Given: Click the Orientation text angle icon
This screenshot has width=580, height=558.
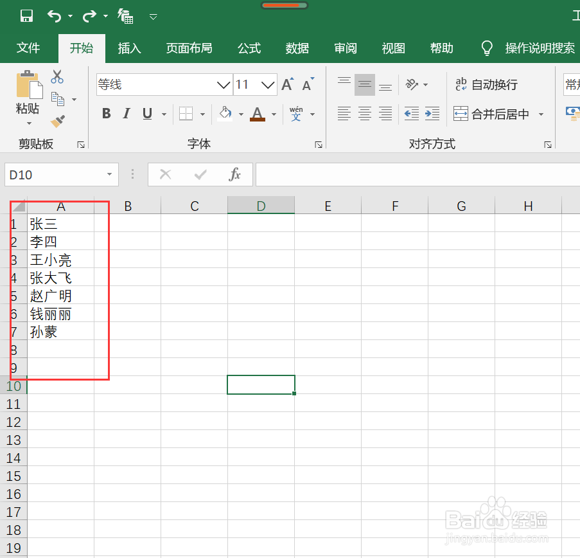Looking at the screenshot, I should (x=412, y=84).
